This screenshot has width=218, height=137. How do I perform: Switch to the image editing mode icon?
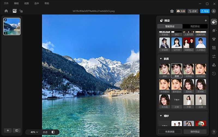15,11
